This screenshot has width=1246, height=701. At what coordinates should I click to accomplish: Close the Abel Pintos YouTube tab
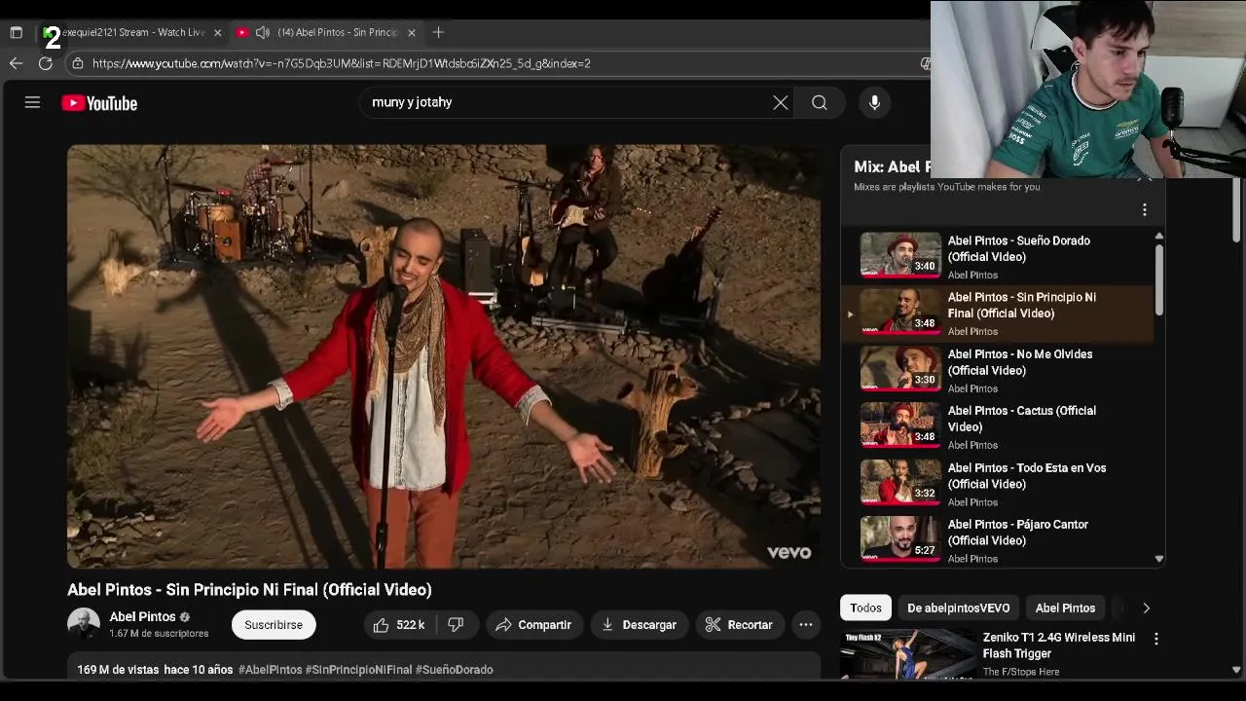coord(411,32)
